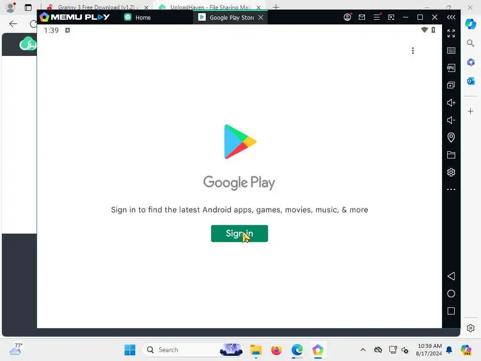
Task: Show more MEmu sidebar tools
Action: point(451,189)
